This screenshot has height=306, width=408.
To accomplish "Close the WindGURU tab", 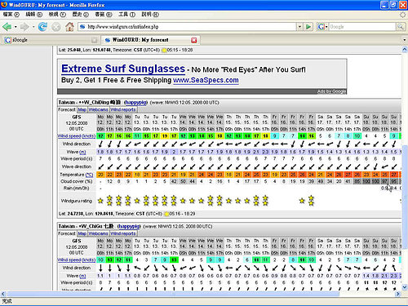I will [x=194, y=40].
